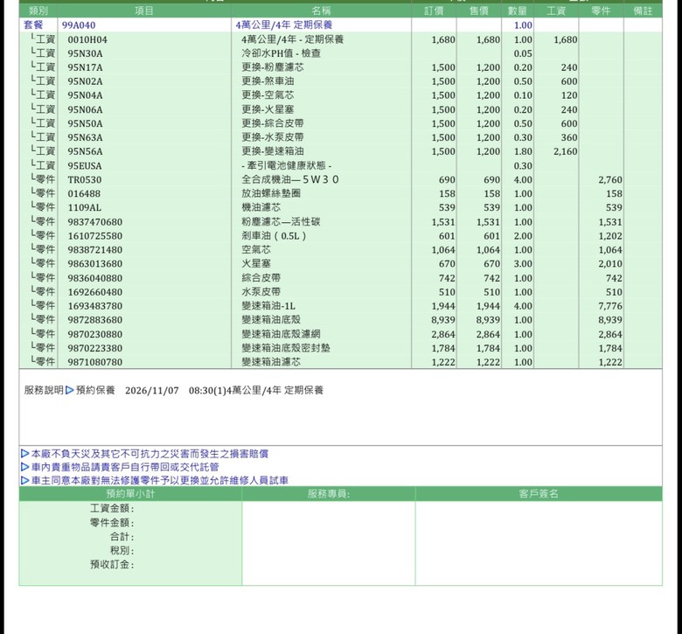Click the 訂價 column header

click(x=434, y=10)
